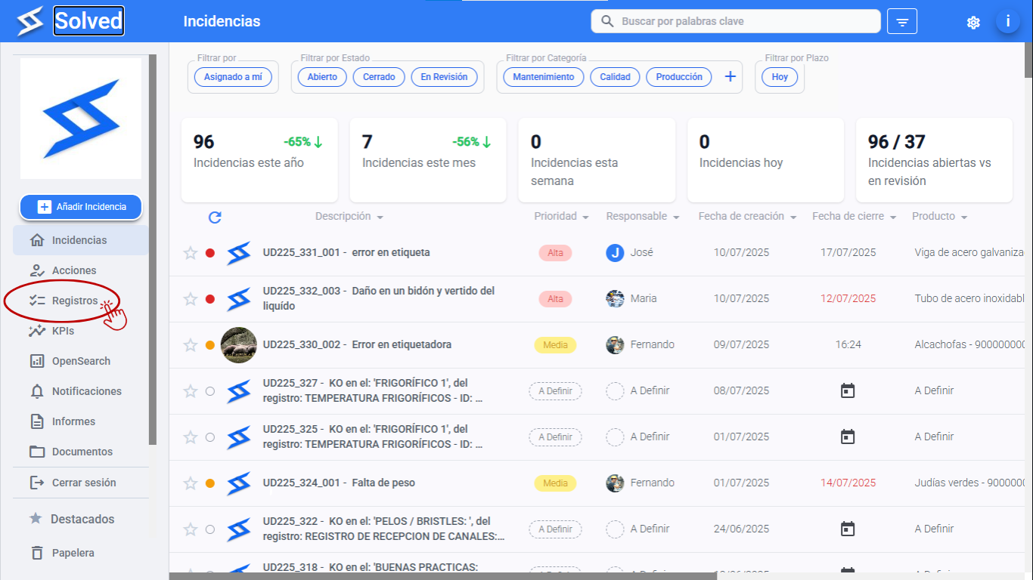The height and width of the screenshot is (580, 1033).
Task: Expand the Prioridad column sort dropdown
Action: [585, 217]
